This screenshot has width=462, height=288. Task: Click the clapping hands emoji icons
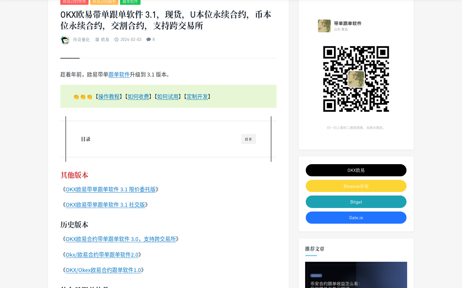(x=83, y=97)
